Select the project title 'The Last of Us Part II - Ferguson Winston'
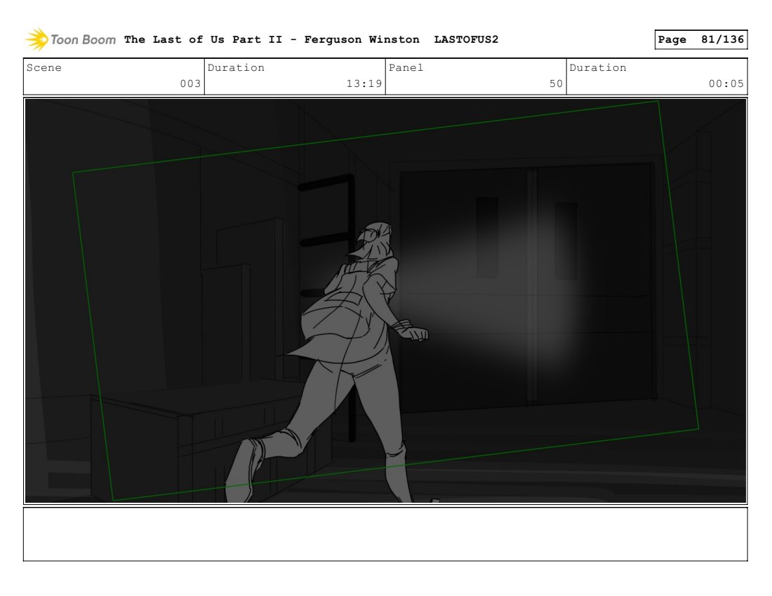This screenshot has width=772, height=596. pos(272,39)
